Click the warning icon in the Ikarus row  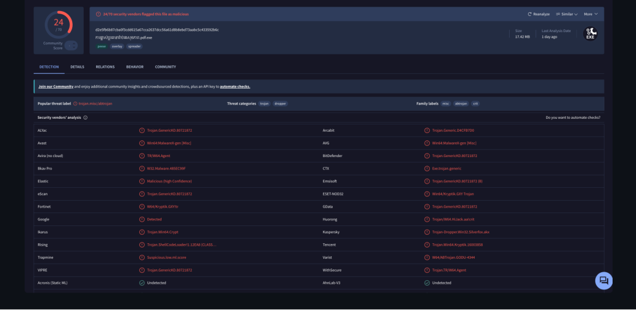[x=142, y=232]
